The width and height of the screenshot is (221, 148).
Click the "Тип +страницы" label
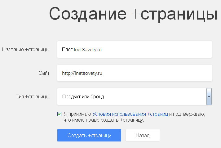pos(33,97)
